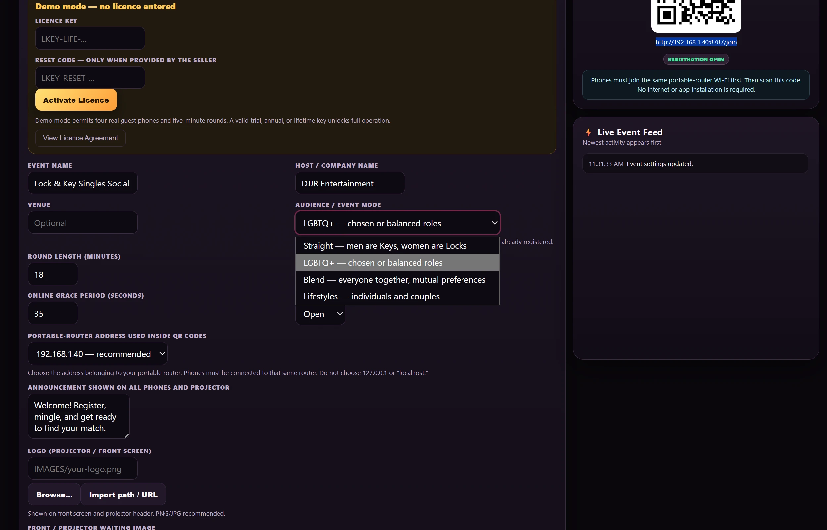Choose LGBTQ+ — chosen or balanced roles option
This screenshot has height=530, width=827.
(397, 263)
